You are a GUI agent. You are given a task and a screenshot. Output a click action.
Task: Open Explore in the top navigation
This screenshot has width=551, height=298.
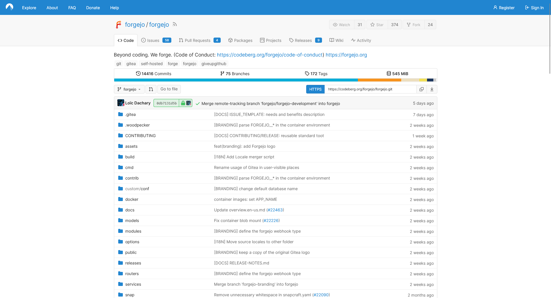[x=29, y=8]
